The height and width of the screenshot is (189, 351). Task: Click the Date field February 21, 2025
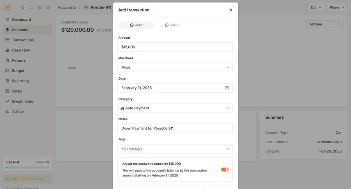[x=175, y=88]
